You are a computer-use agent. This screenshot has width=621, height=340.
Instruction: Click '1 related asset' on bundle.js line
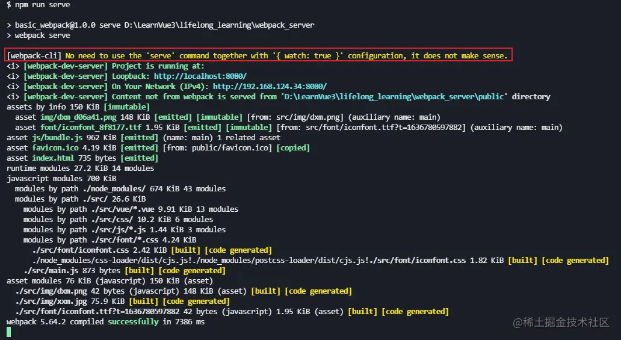coord(249,138)
